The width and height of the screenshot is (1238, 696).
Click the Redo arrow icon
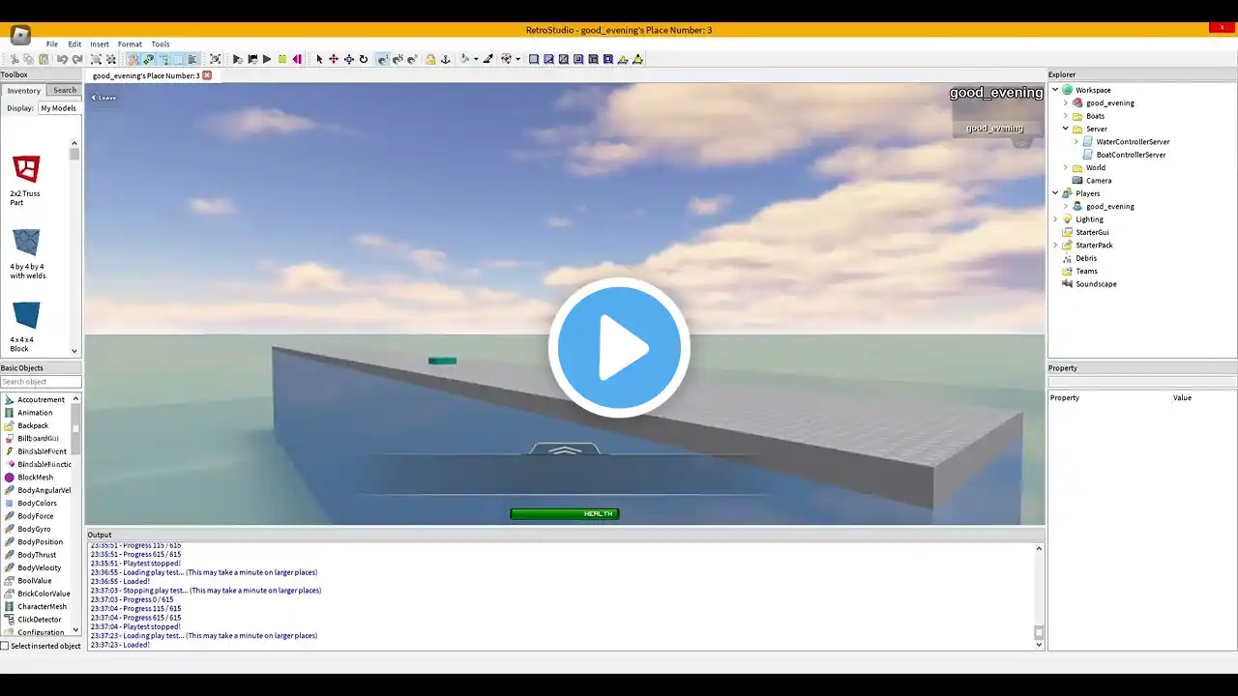(x=77, y=59)
